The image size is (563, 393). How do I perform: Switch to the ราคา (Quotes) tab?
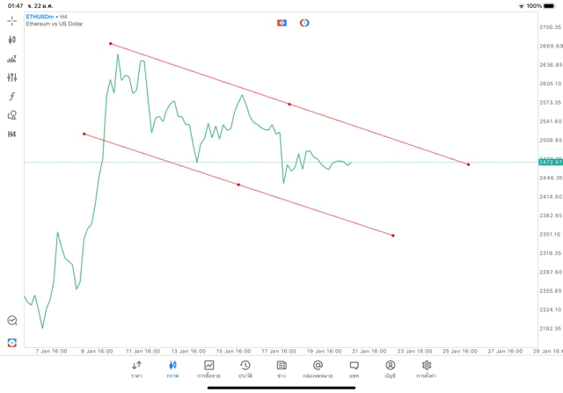(136, 368)
